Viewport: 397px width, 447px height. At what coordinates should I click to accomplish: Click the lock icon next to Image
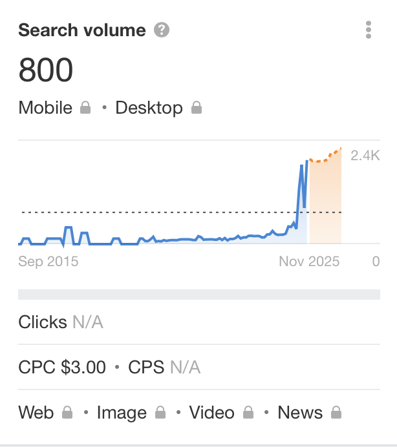coord(160,412)
